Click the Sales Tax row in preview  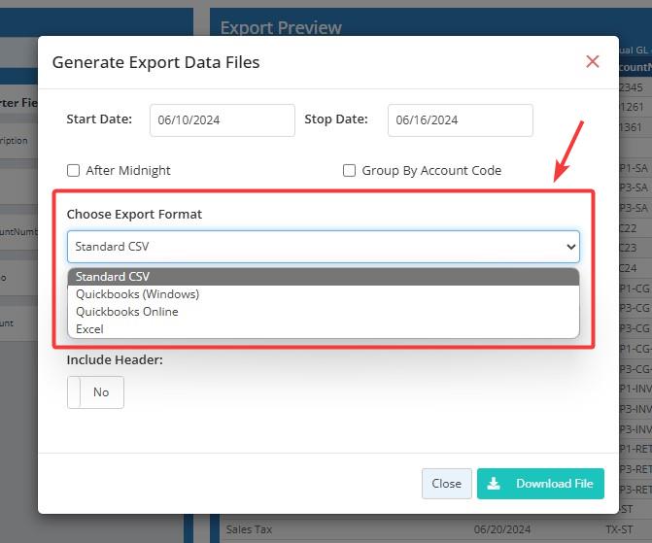pos(250,529)
